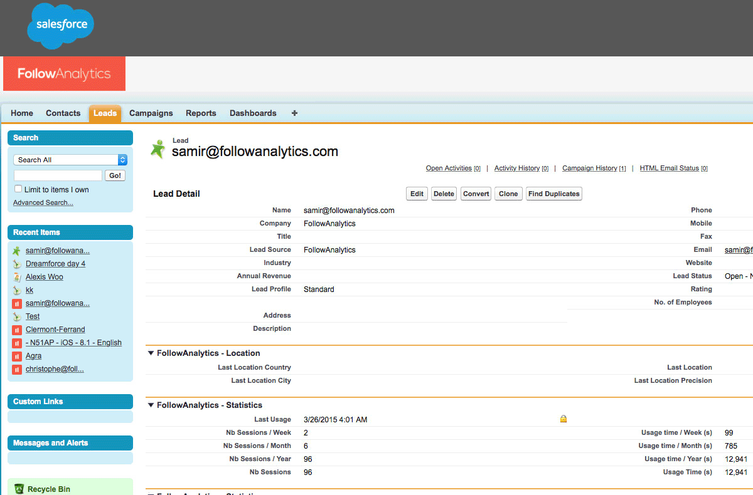Click the red report icon beside Agra
Screen dimensions: 753x495
[x=18, y=356]
